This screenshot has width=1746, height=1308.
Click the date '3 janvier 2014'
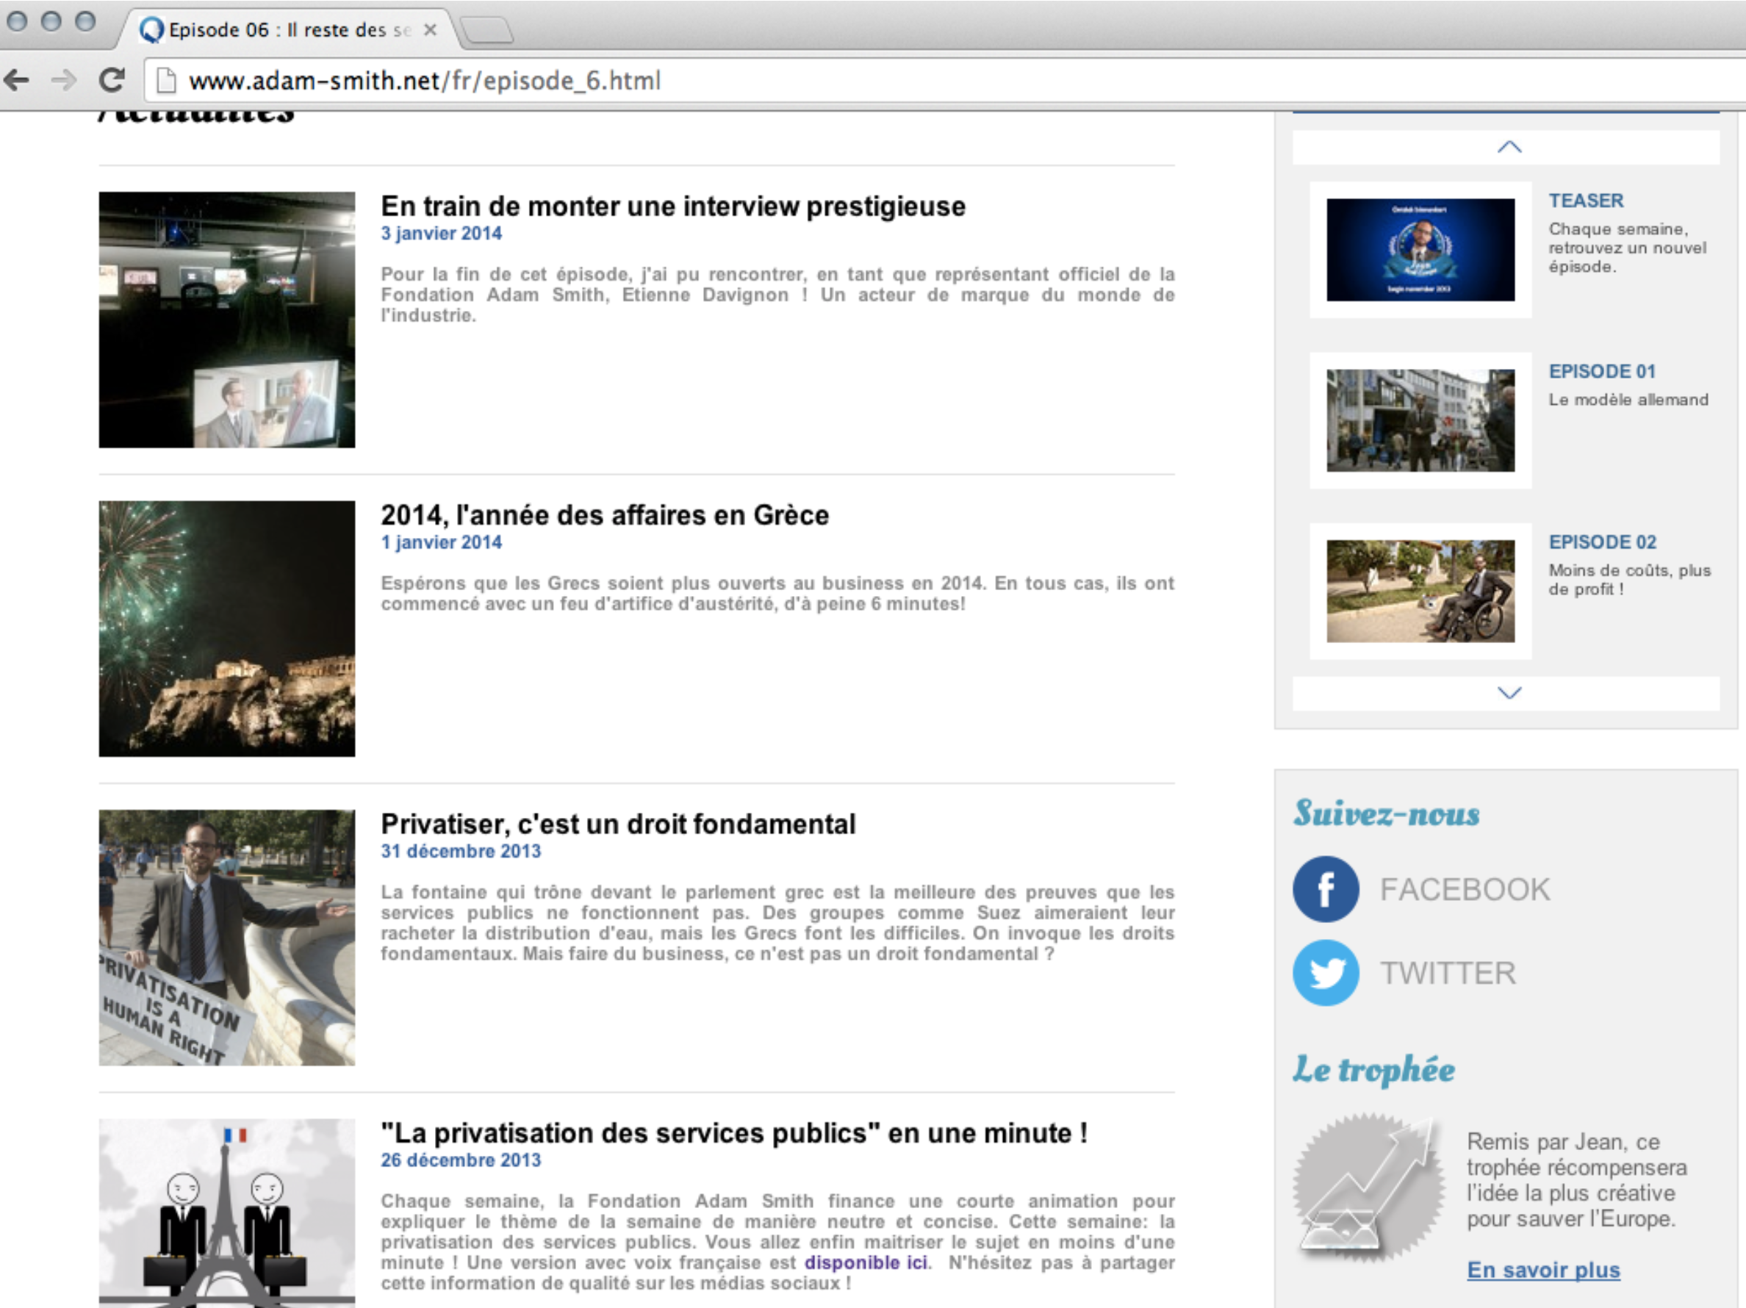441,233
